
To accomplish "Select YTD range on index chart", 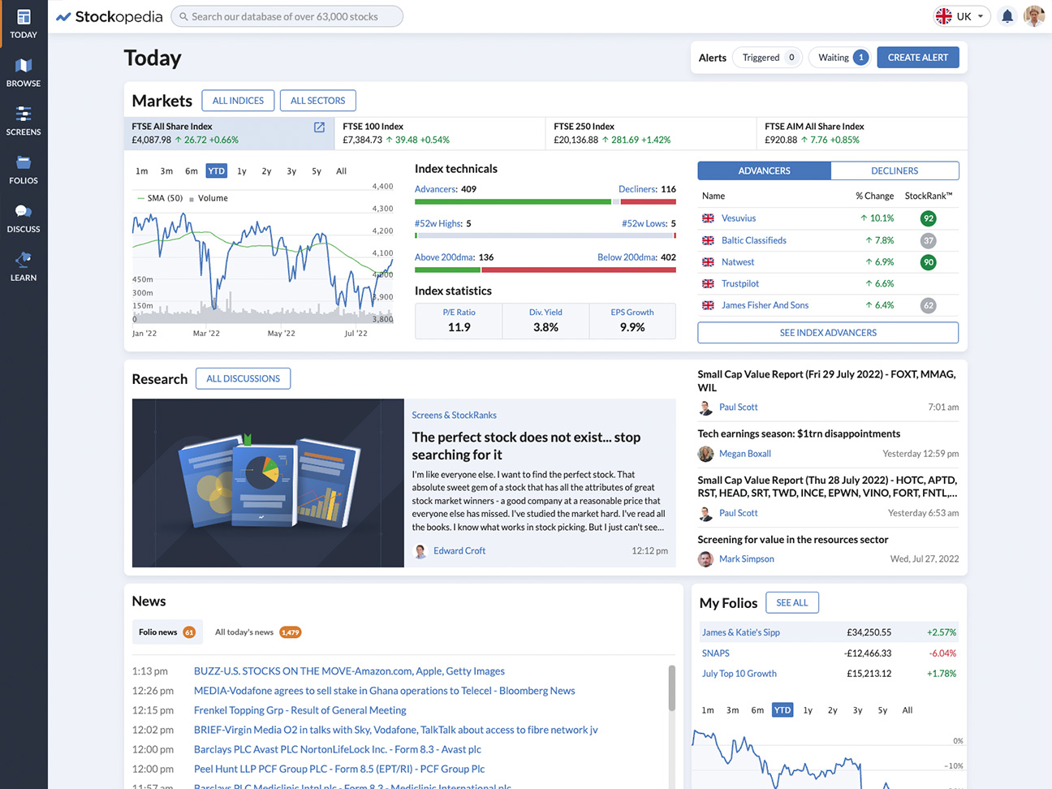I will click(217, 171).
